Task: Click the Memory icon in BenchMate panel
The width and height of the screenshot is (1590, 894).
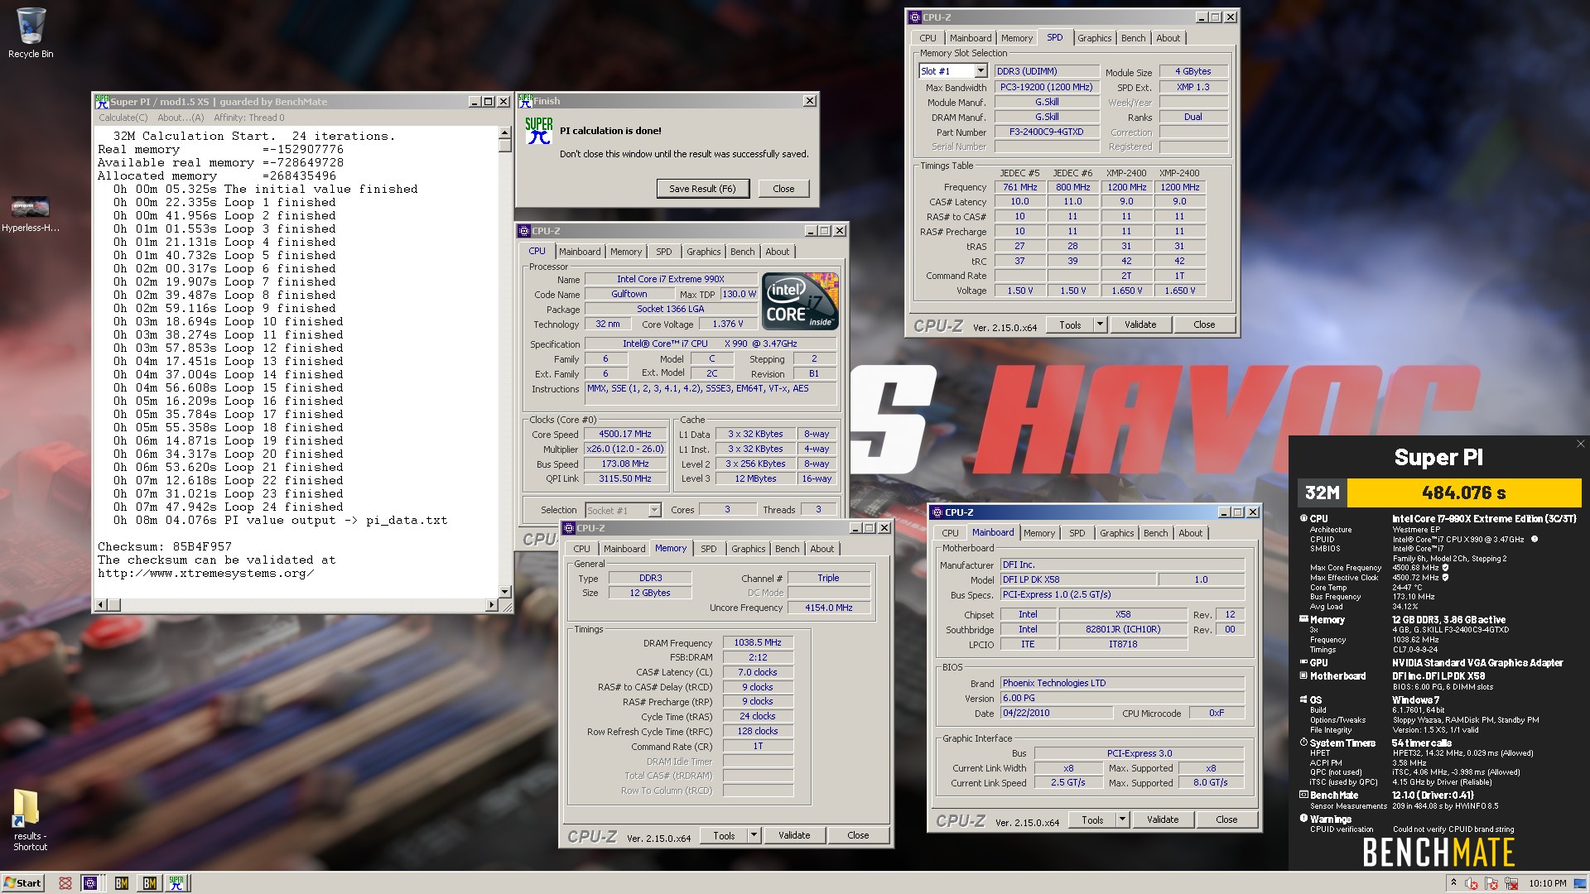Action: point(1303,619)
